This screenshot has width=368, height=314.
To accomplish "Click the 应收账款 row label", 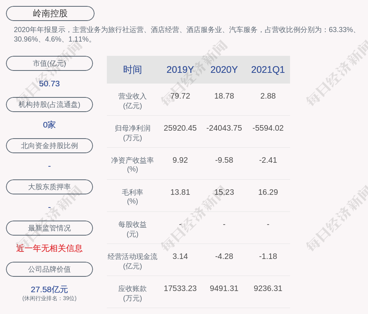I will pos(132,293).
